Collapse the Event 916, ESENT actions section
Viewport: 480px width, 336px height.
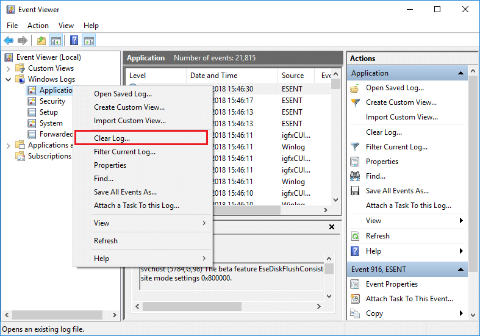coord(460,270)
